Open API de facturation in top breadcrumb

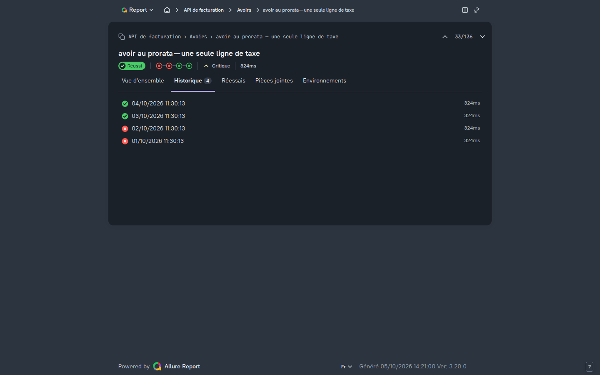(204, 10)
